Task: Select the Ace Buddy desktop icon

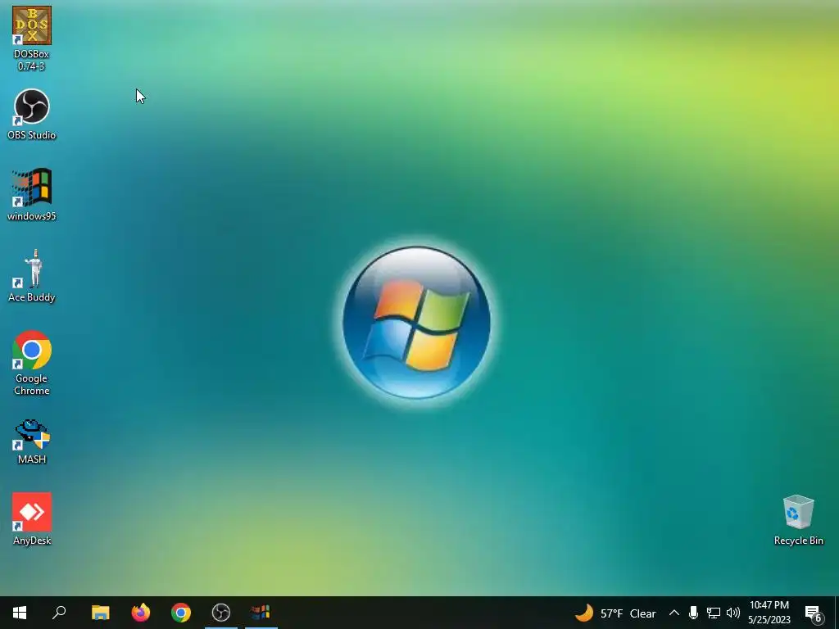Action: pyautogui.click(x=32, y=276)
